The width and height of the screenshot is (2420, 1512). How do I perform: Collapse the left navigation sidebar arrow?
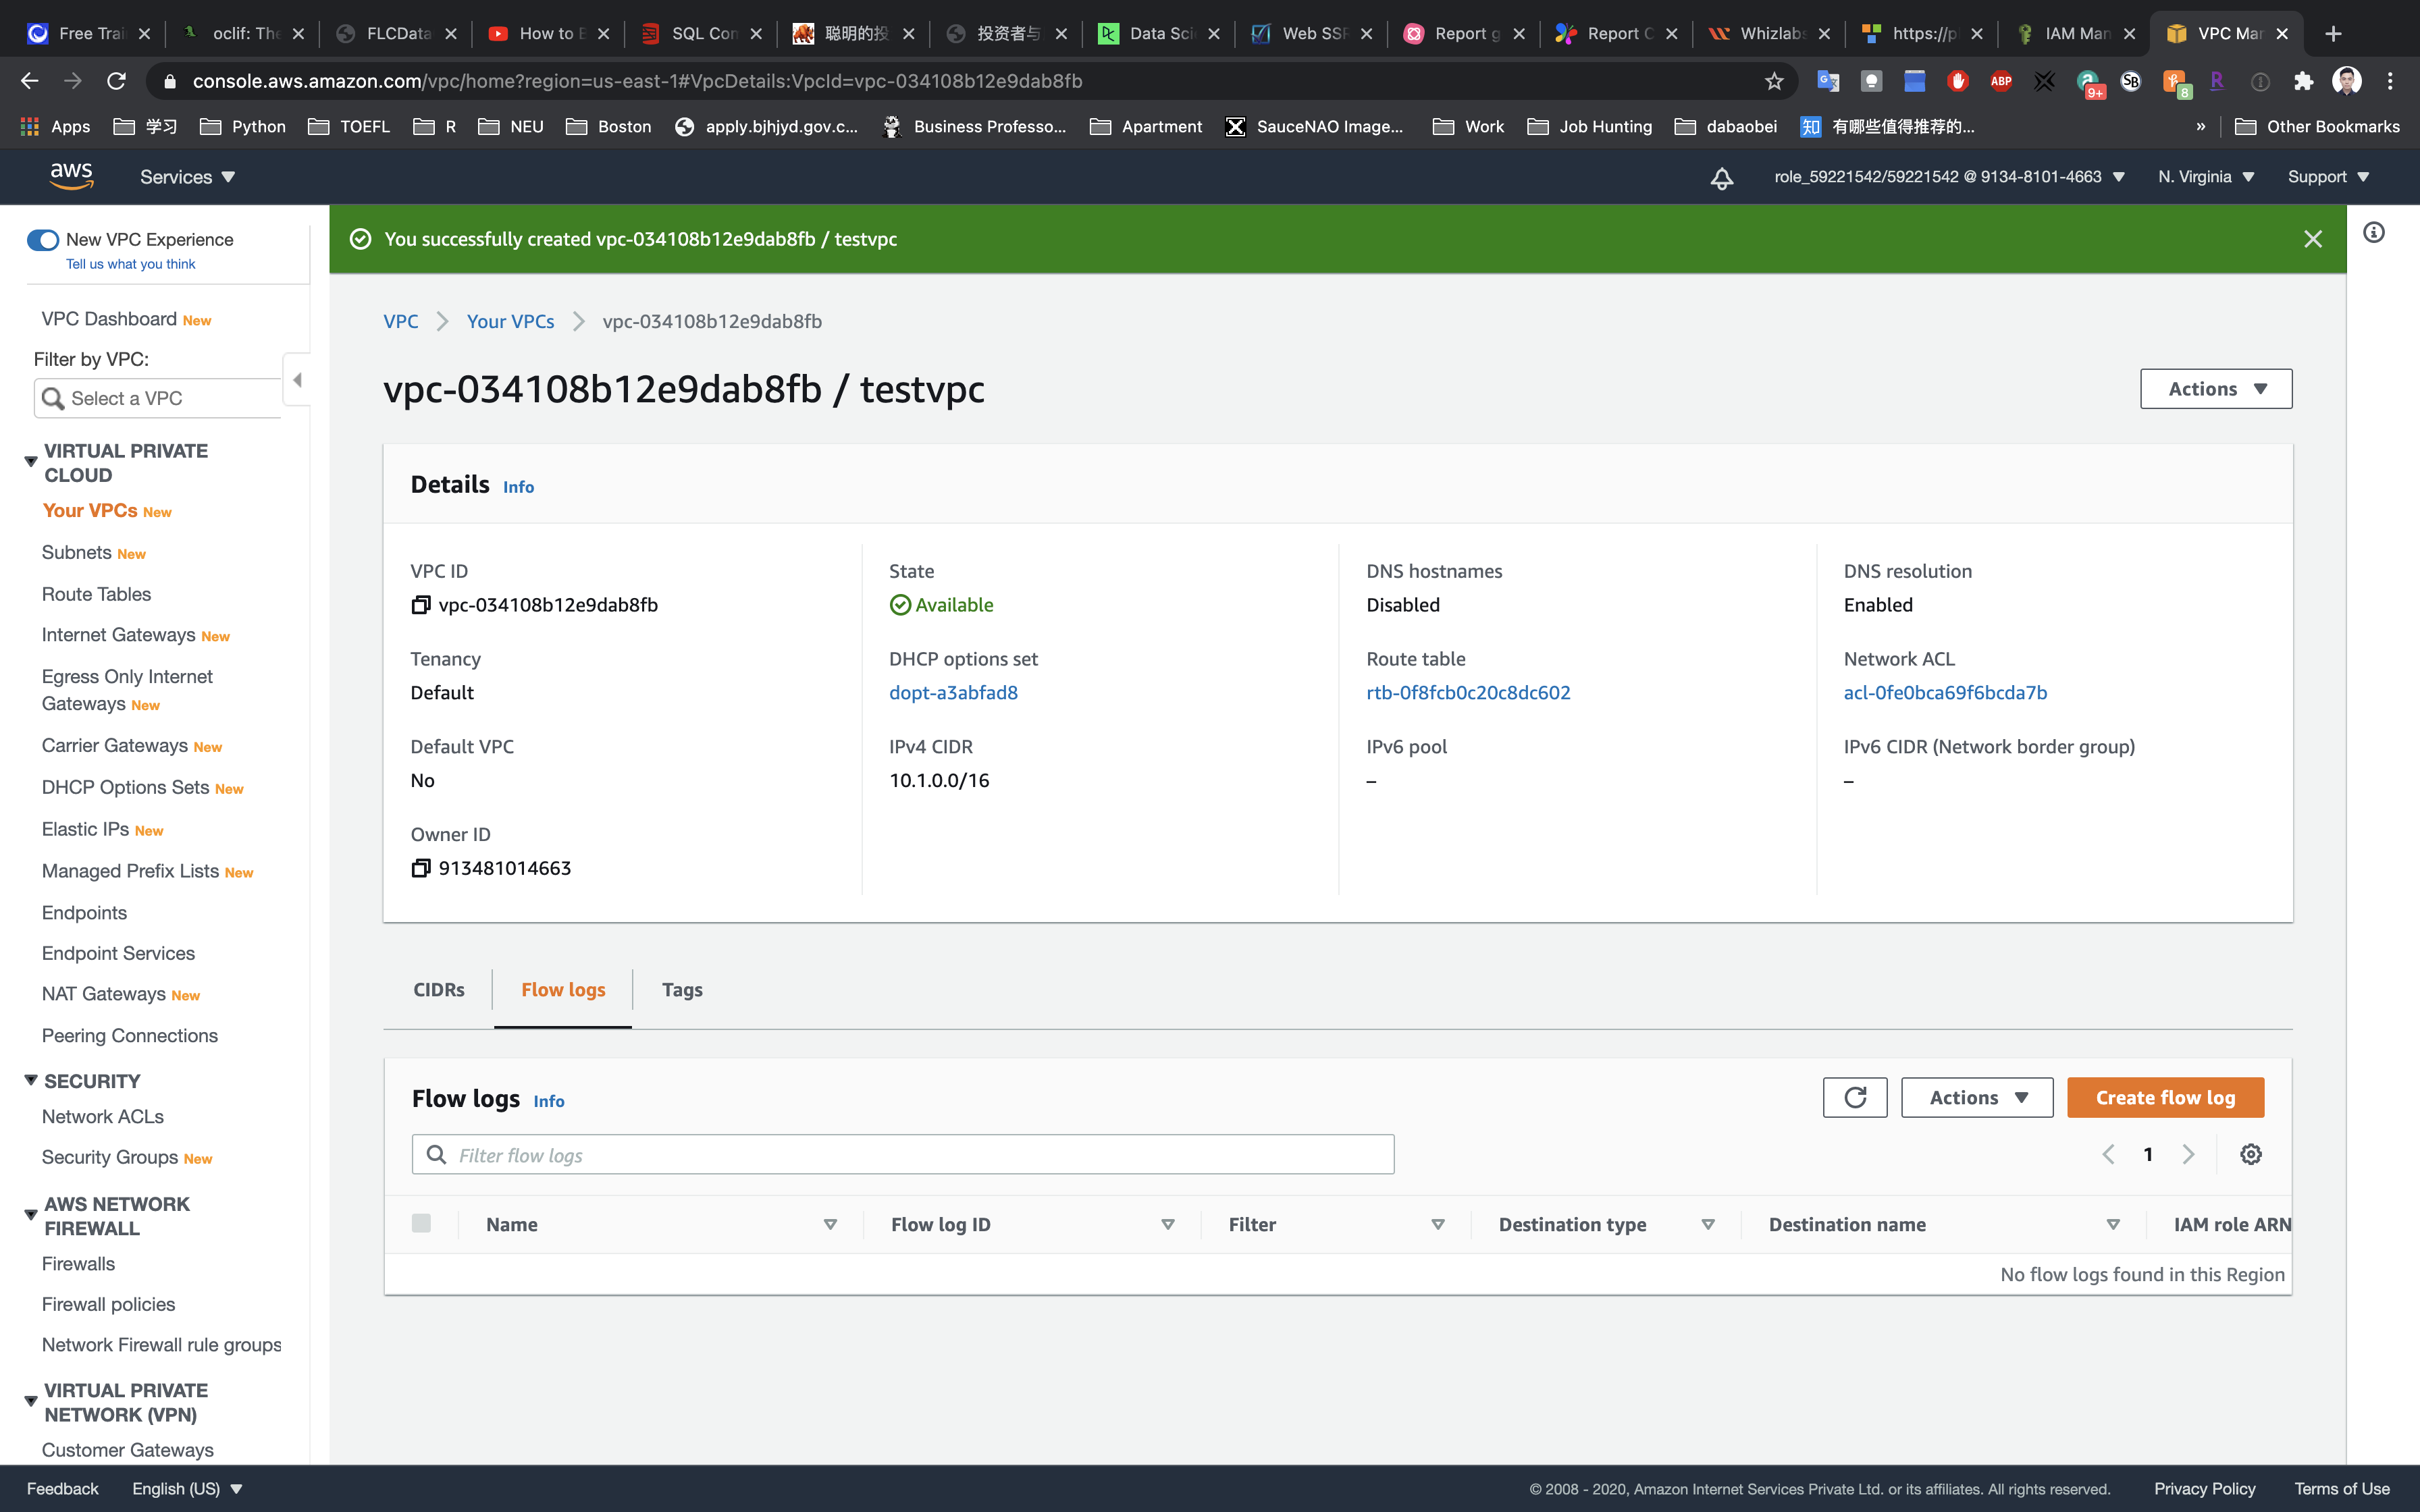[297, 380]
